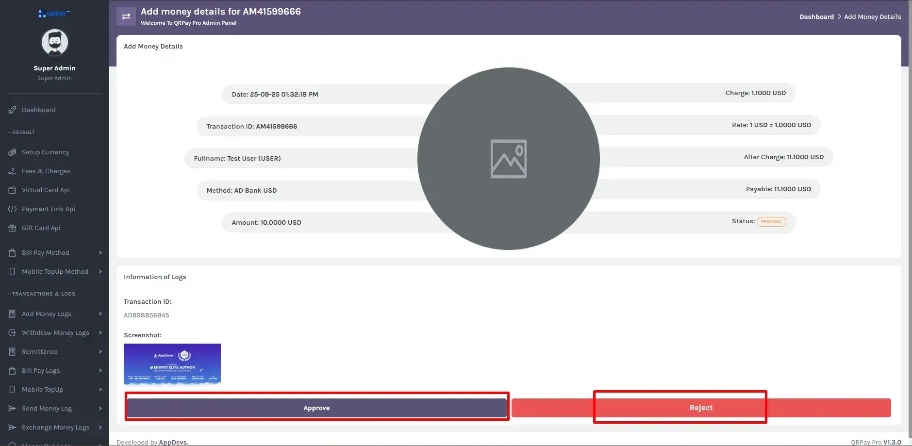Click the Bill Pay Method bag icon
The image size is (912, 446).
click(12, 253)
